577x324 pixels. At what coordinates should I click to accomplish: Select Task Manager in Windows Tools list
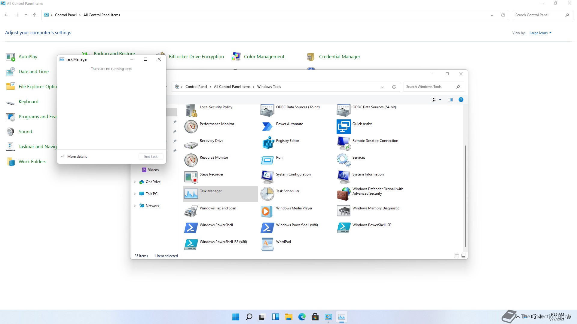click(220, 194)
